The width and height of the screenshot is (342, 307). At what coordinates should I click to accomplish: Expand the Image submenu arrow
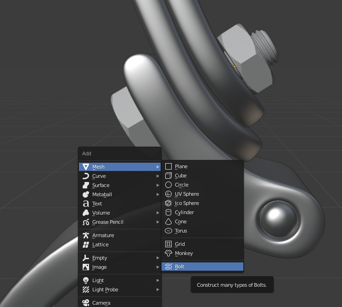coord(158,267)
